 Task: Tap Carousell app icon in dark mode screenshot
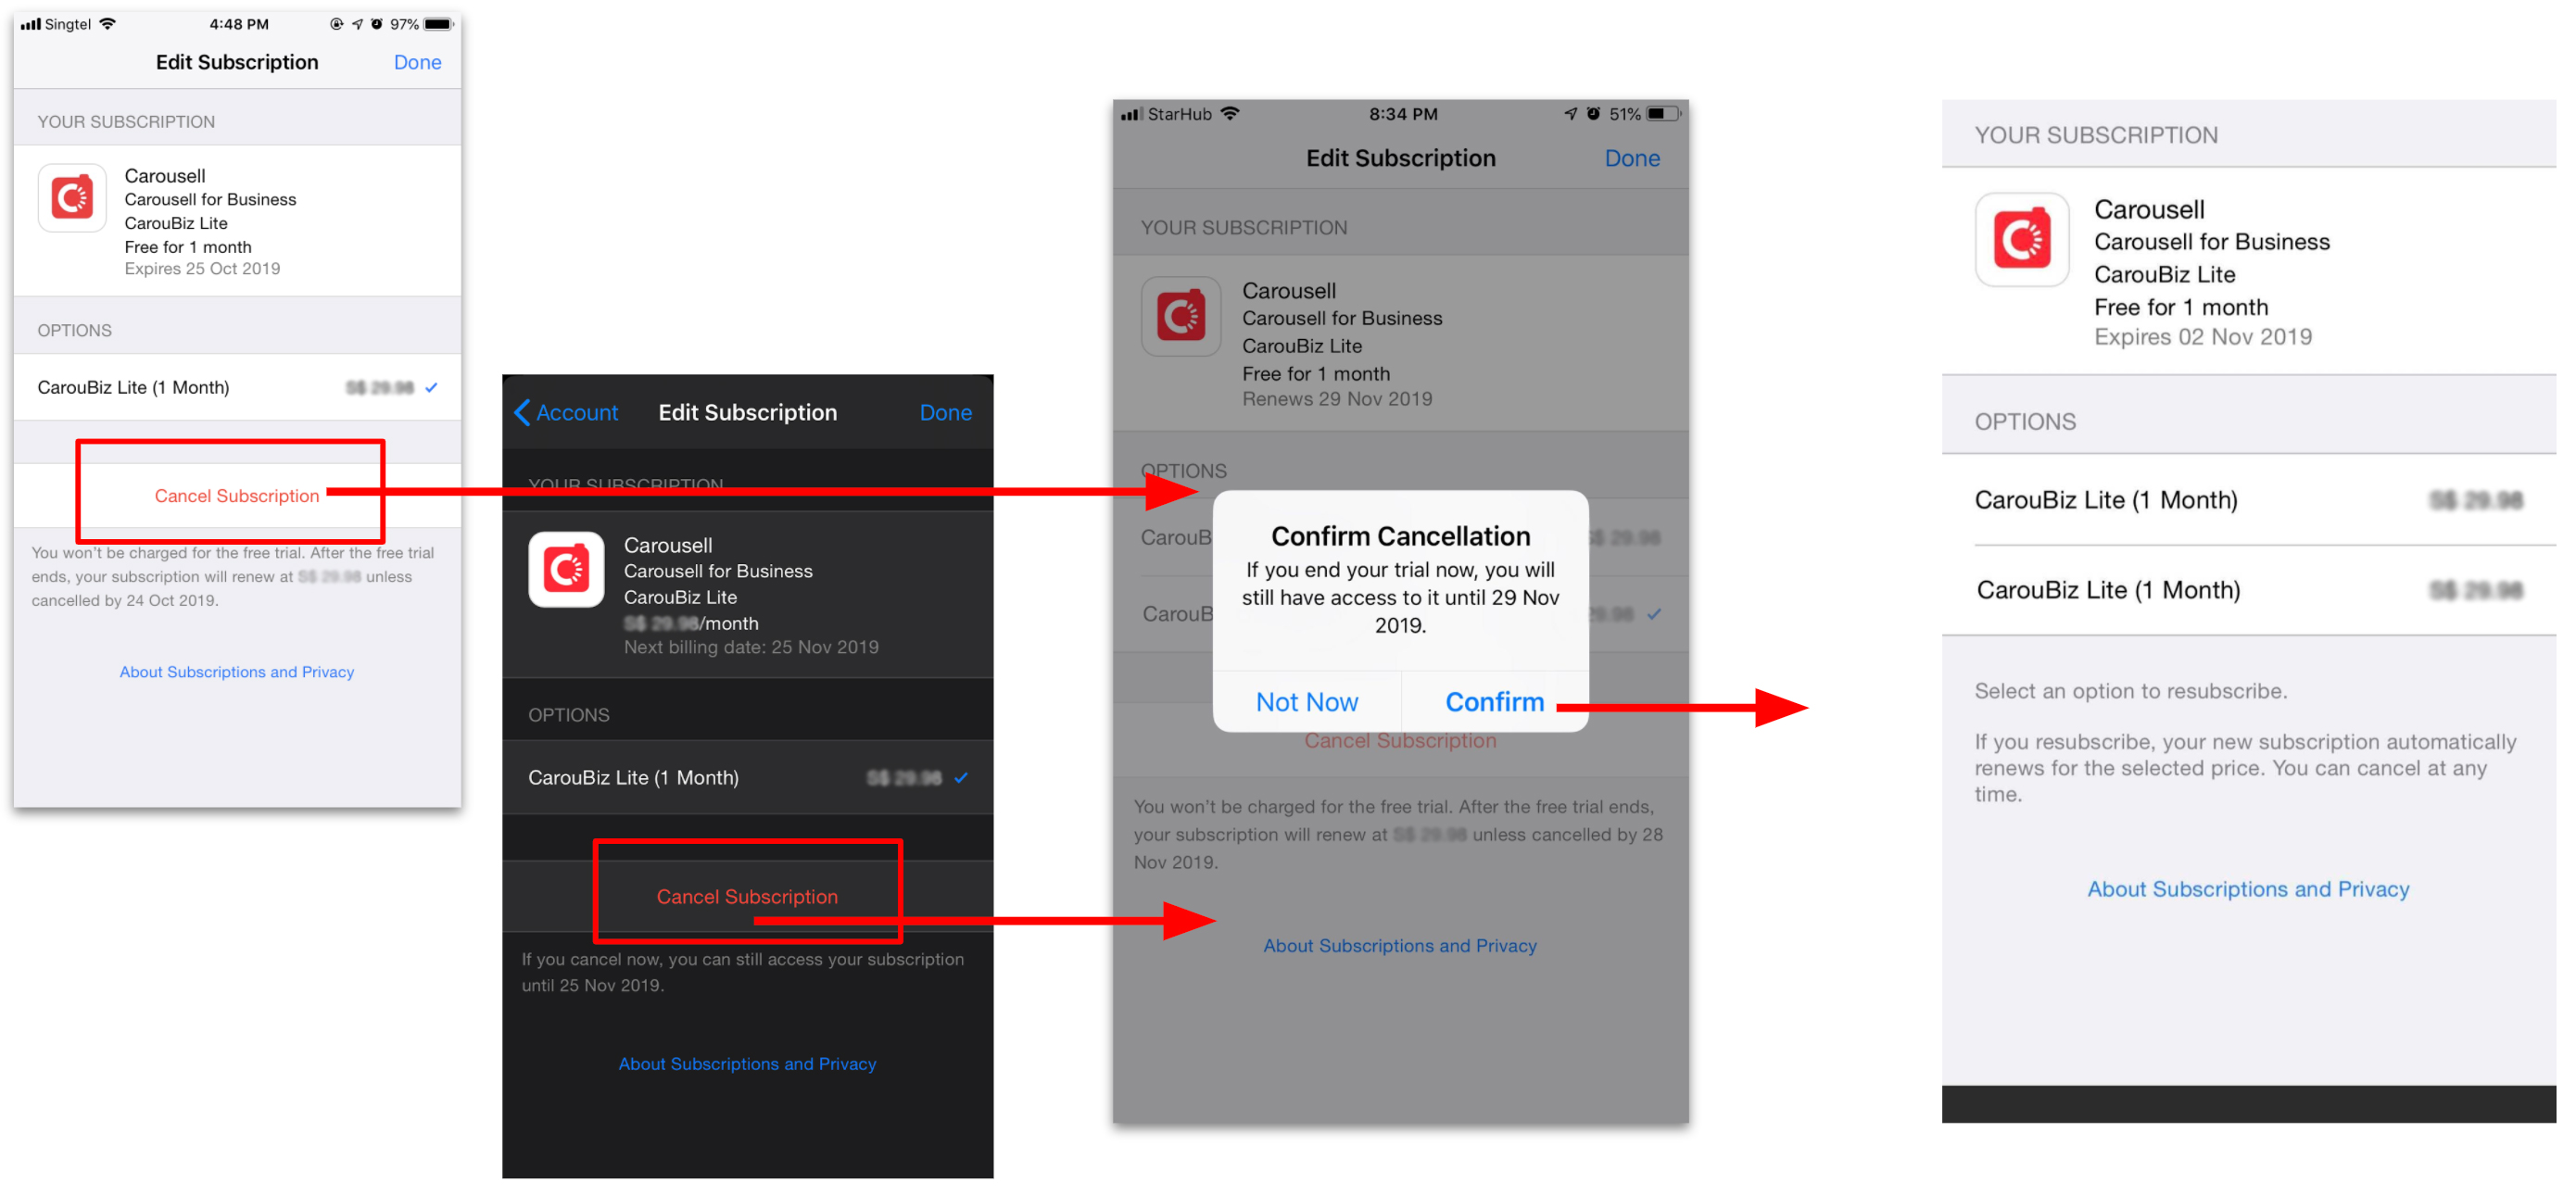pyautogui.click(x=566, y=569)
